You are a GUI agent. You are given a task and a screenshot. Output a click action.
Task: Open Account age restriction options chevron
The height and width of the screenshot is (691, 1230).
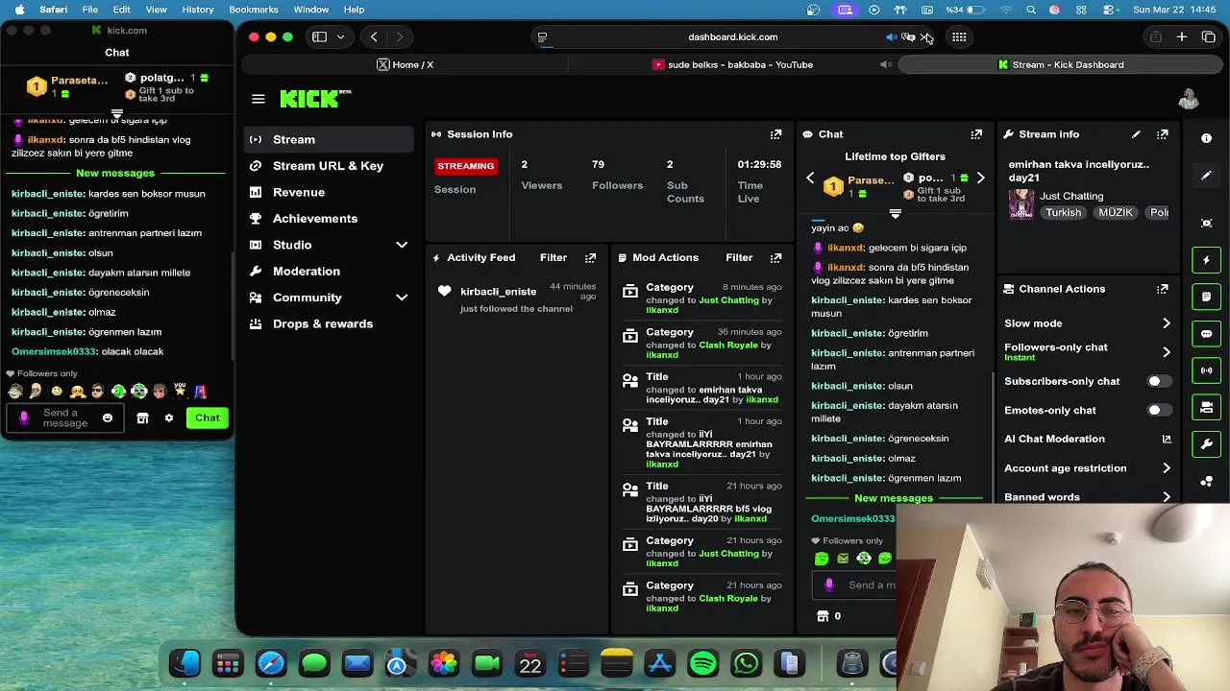click(x=1167, y=468)
